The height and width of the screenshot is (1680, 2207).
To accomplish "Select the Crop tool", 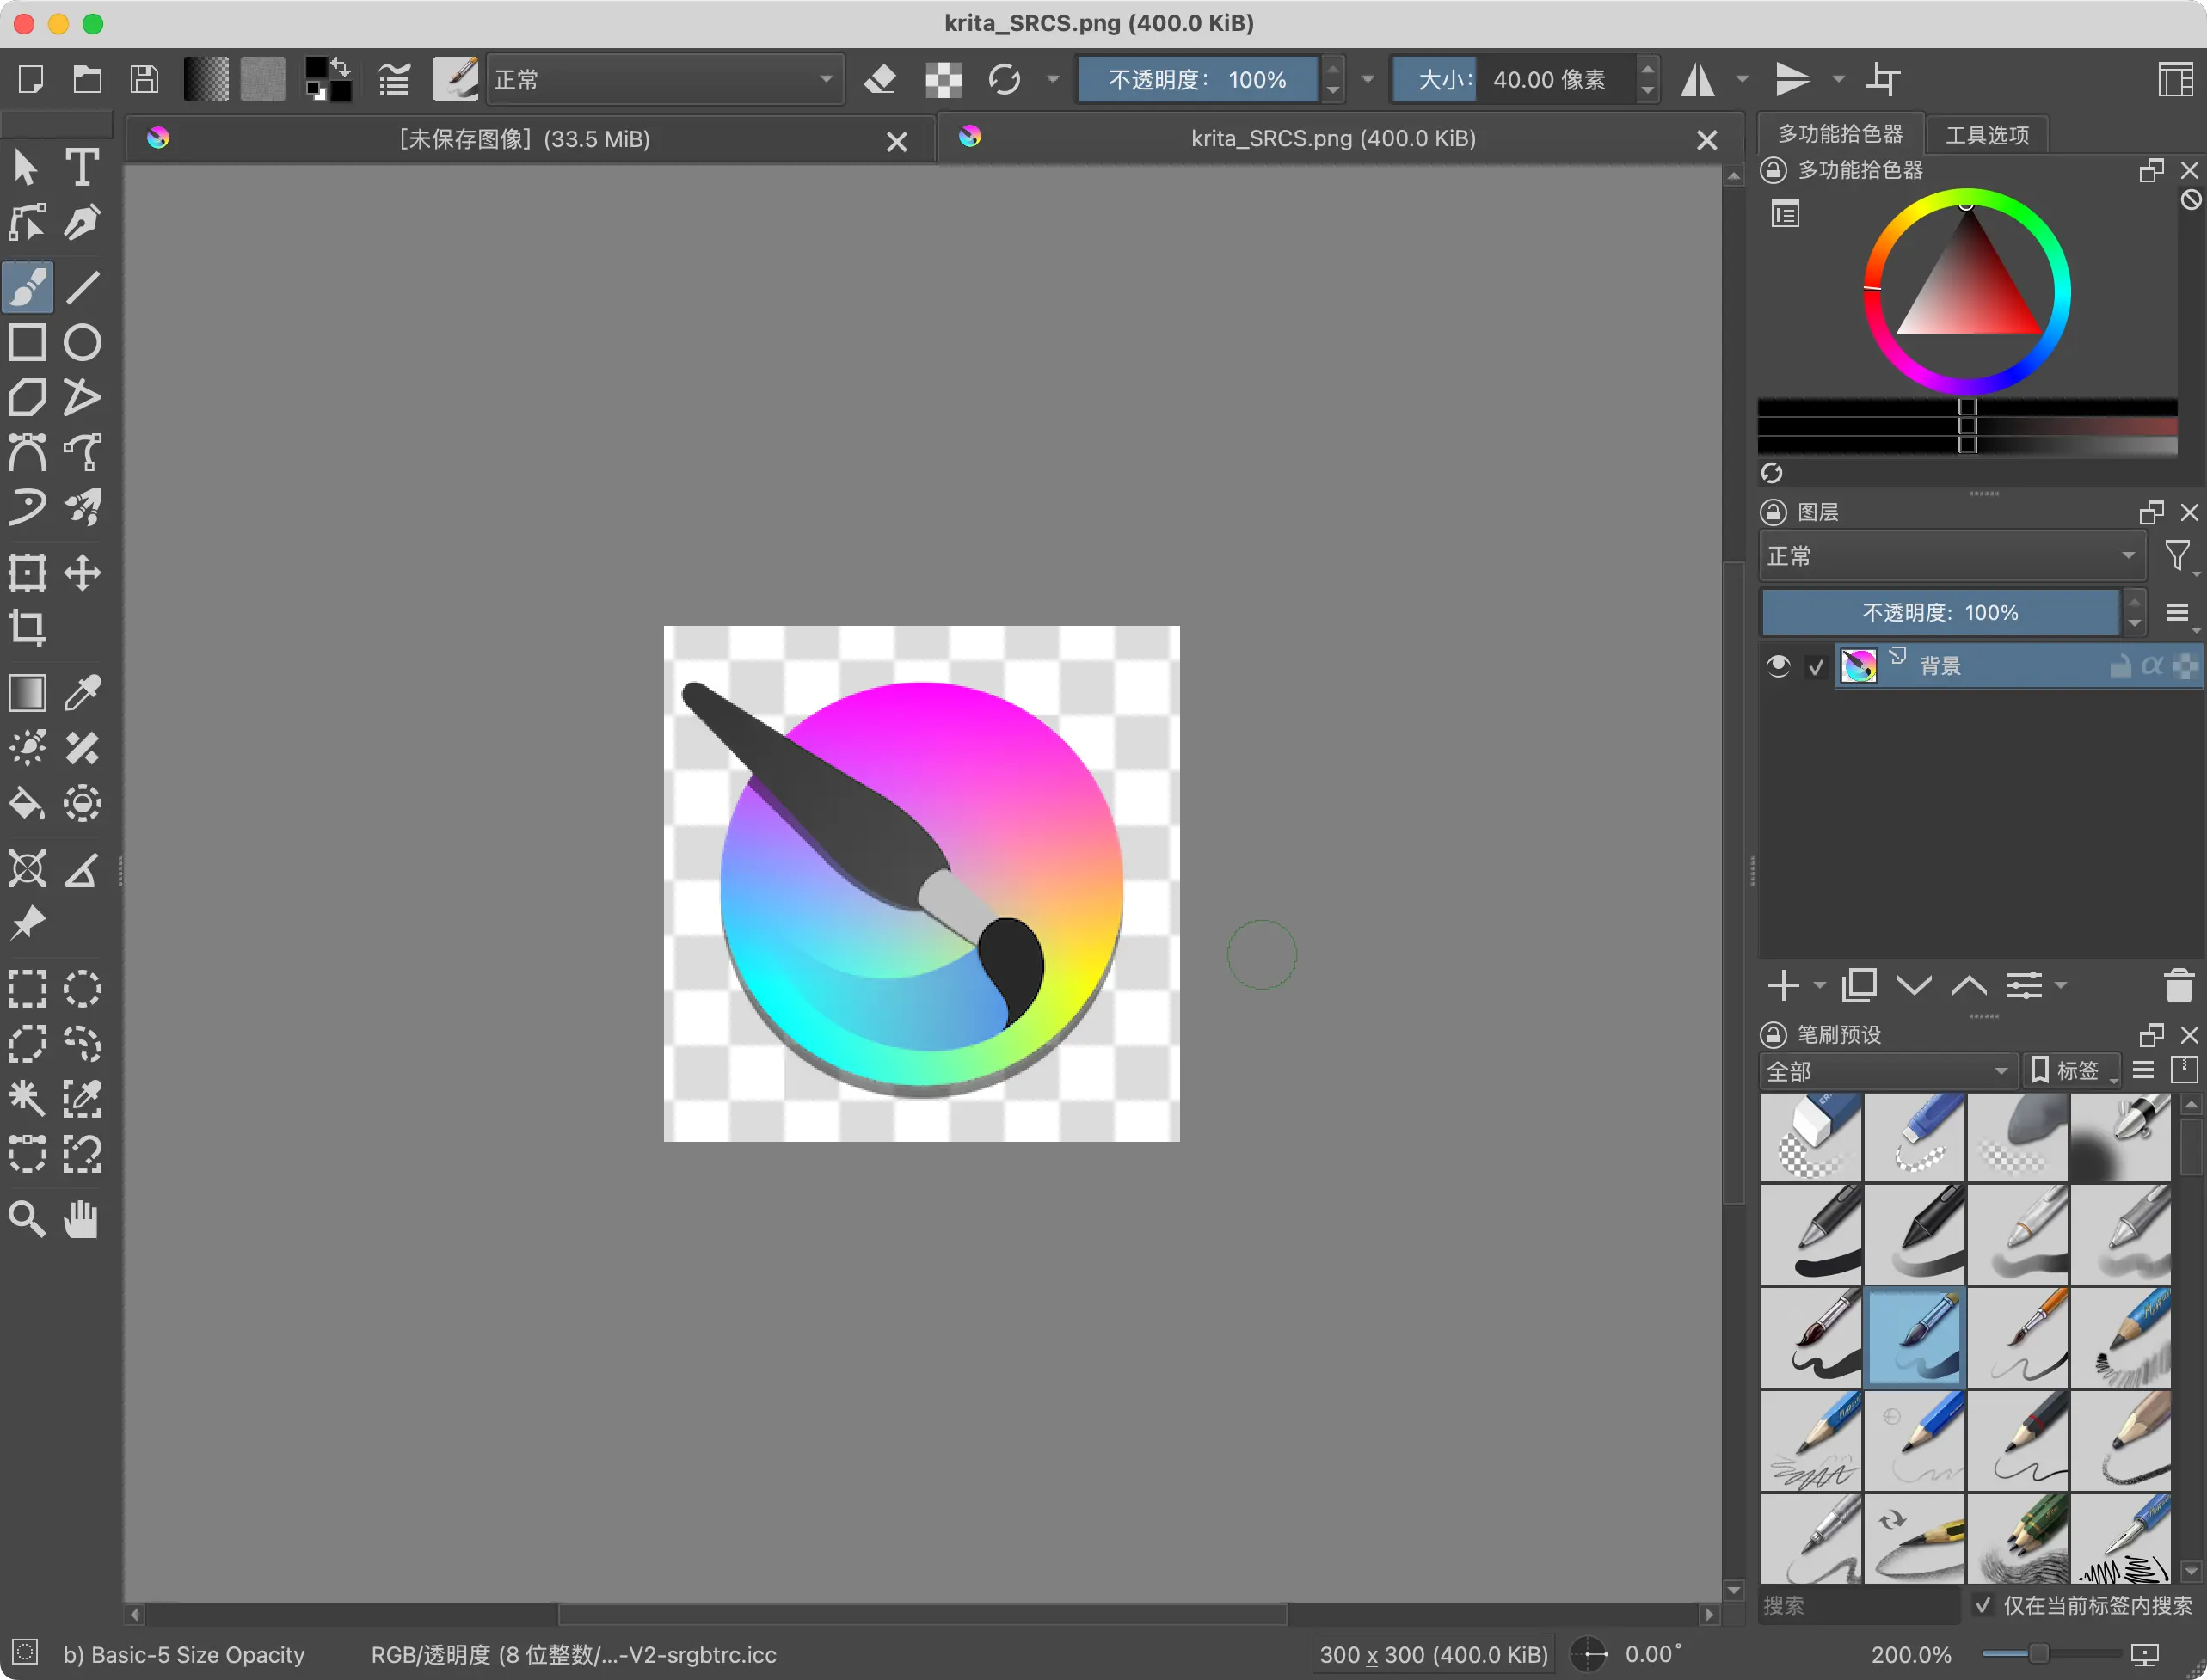I will point(27,628).
